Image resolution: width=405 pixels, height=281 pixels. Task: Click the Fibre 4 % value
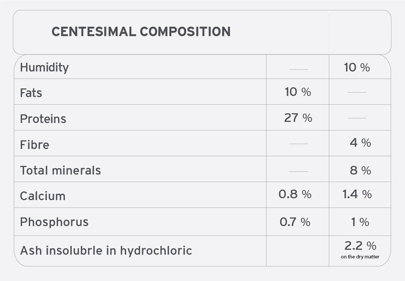click(361, 143)
